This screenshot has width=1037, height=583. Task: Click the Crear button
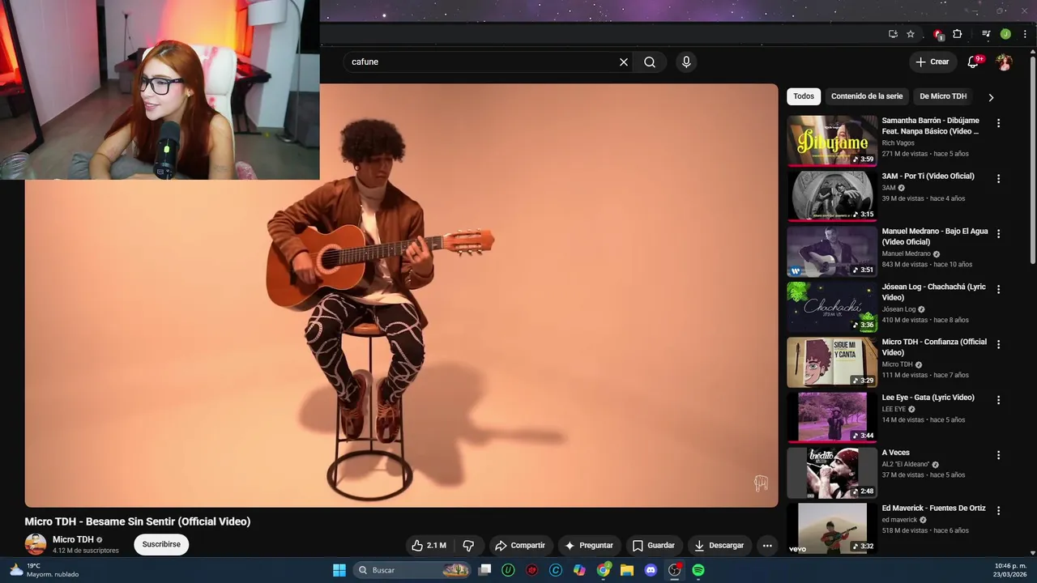point(932,62)
